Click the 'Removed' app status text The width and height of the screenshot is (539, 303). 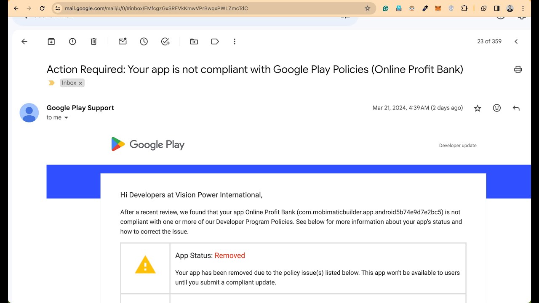pos(229,255)
